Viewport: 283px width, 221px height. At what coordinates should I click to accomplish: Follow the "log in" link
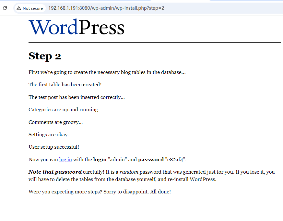coord(65,160)
